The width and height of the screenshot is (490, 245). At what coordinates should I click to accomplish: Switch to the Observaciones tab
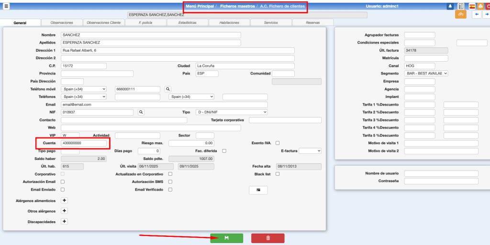point(62,22)
